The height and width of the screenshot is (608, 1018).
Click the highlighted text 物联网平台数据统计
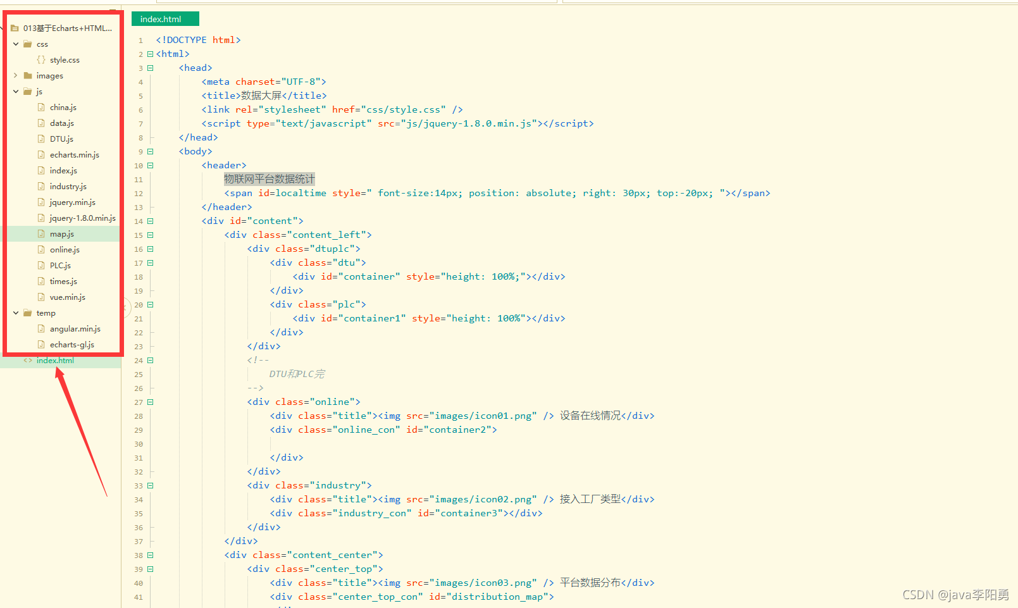tap(269, 180)
